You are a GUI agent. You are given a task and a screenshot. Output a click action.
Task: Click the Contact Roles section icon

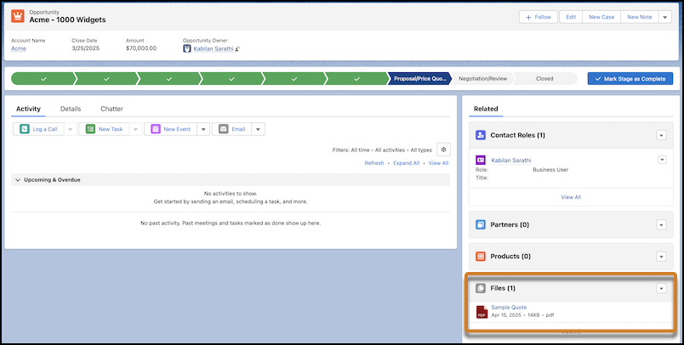(481, 135)
